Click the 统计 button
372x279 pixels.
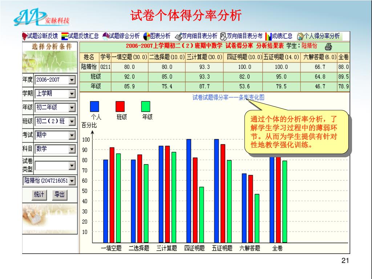coord(39,195)
